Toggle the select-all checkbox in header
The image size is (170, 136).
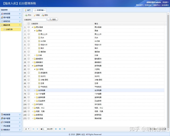tap(29, 23)
